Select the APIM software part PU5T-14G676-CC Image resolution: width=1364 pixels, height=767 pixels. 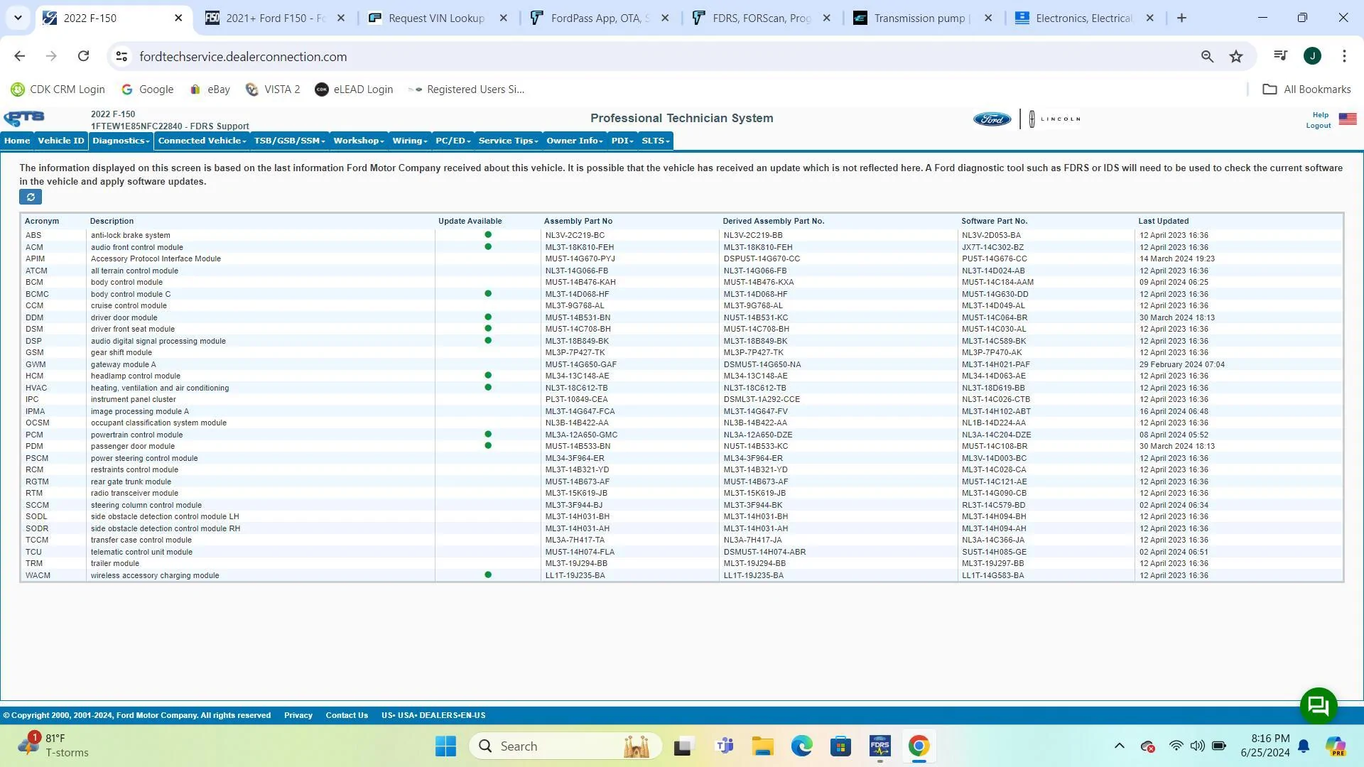point(995,259)
